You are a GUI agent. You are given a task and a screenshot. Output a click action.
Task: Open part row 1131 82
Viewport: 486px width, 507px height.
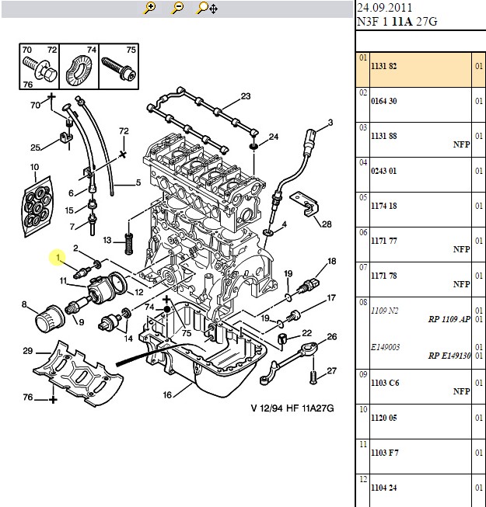point(420,70)
